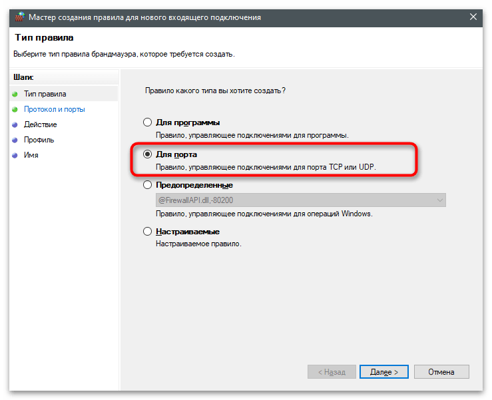Click the blue bullet beside Имя

pyautogui.click(x=15, y=155)
